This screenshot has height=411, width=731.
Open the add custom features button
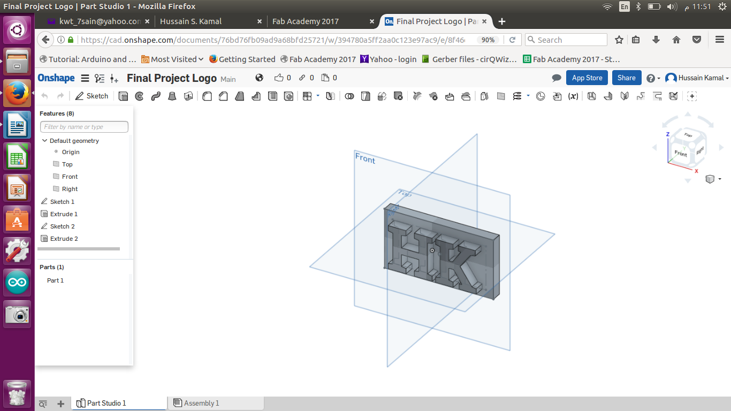692,96
